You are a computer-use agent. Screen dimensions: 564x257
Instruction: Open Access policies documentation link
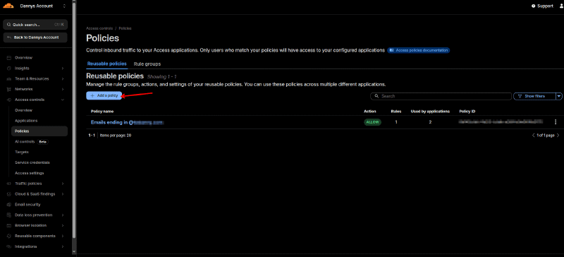coord(419,50)
